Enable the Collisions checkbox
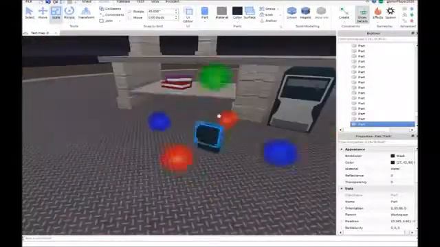 point(102,9)
